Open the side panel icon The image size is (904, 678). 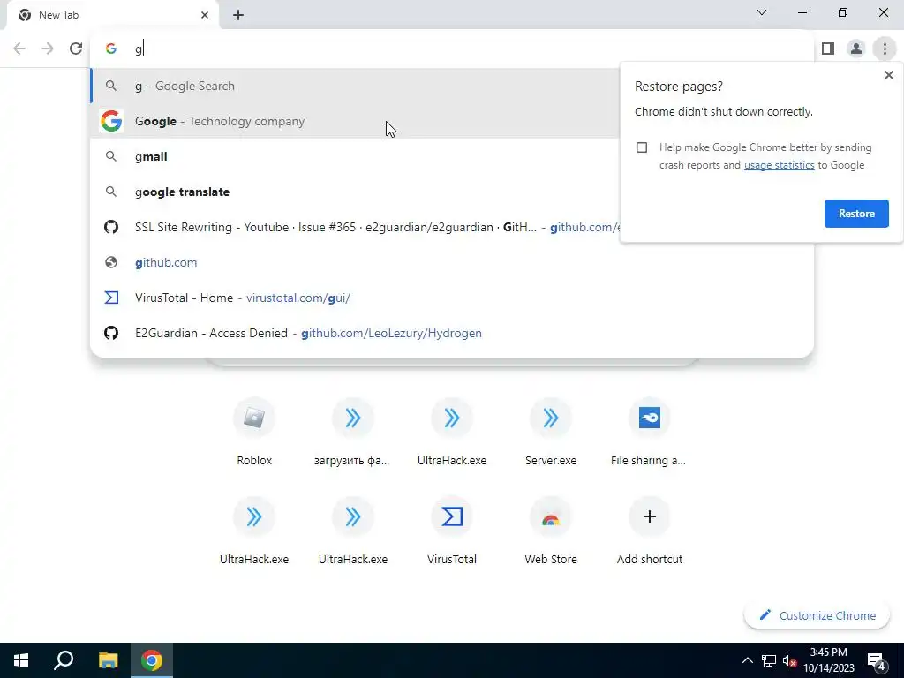828,49
